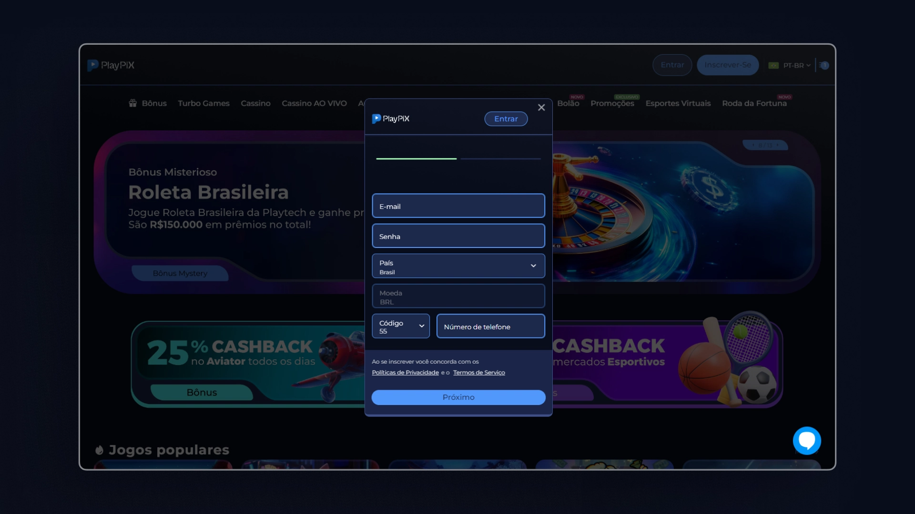Select the Promoções navigation tab
This screenshot has width=915, height=514.
(613, 103)
